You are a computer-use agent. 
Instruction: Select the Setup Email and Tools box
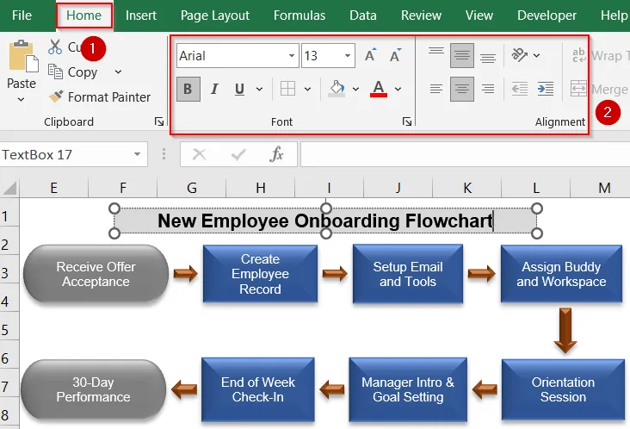pos(408,274)
